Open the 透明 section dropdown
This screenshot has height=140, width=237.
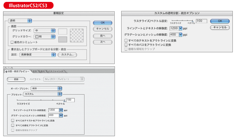20,21
